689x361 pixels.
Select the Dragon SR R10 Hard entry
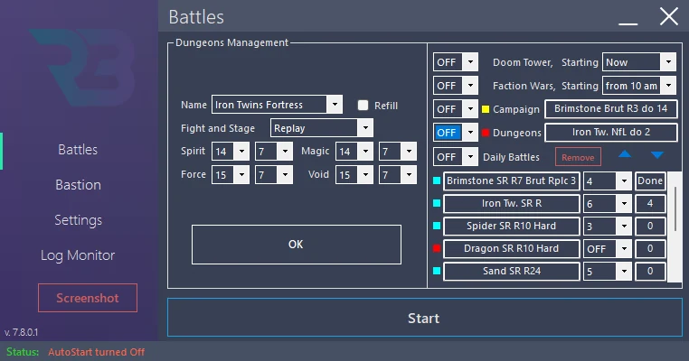point(512,249)
